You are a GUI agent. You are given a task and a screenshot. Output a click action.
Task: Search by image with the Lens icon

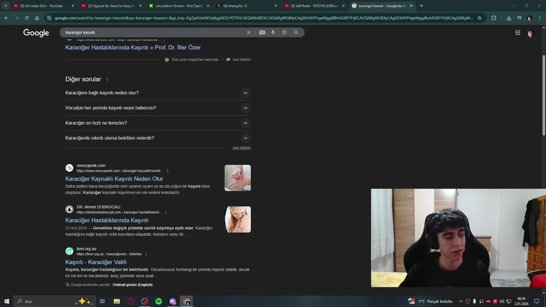point(284,32)
